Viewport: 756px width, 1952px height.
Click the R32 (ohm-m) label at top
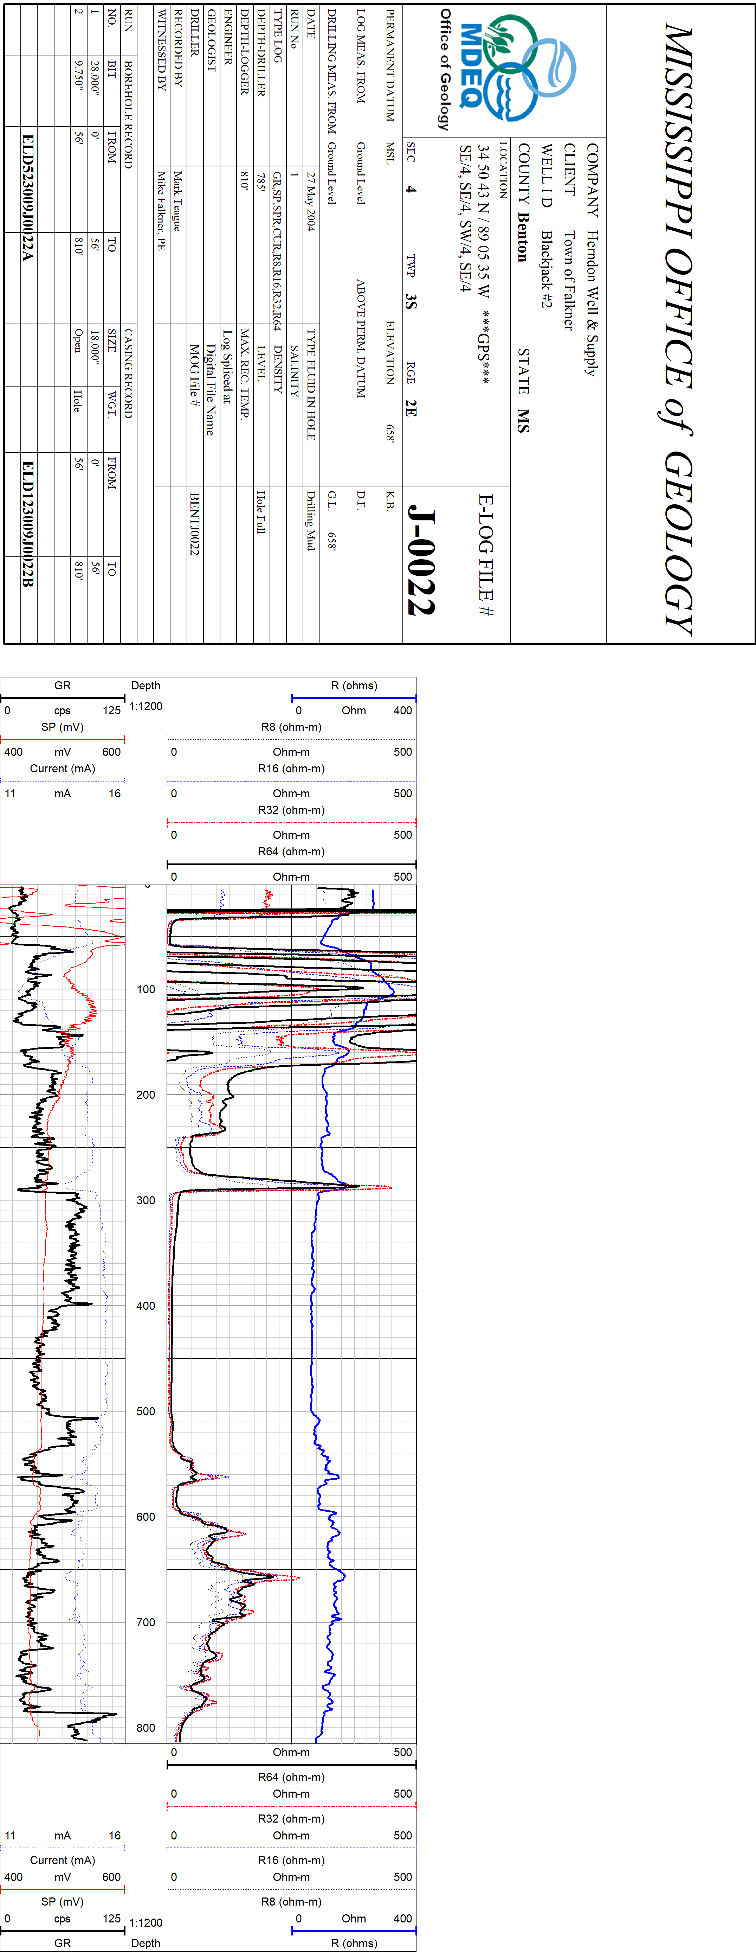[291, 810]
